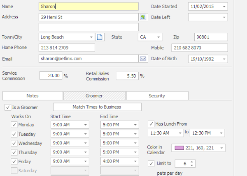Open the Security tab

[156, 96]
